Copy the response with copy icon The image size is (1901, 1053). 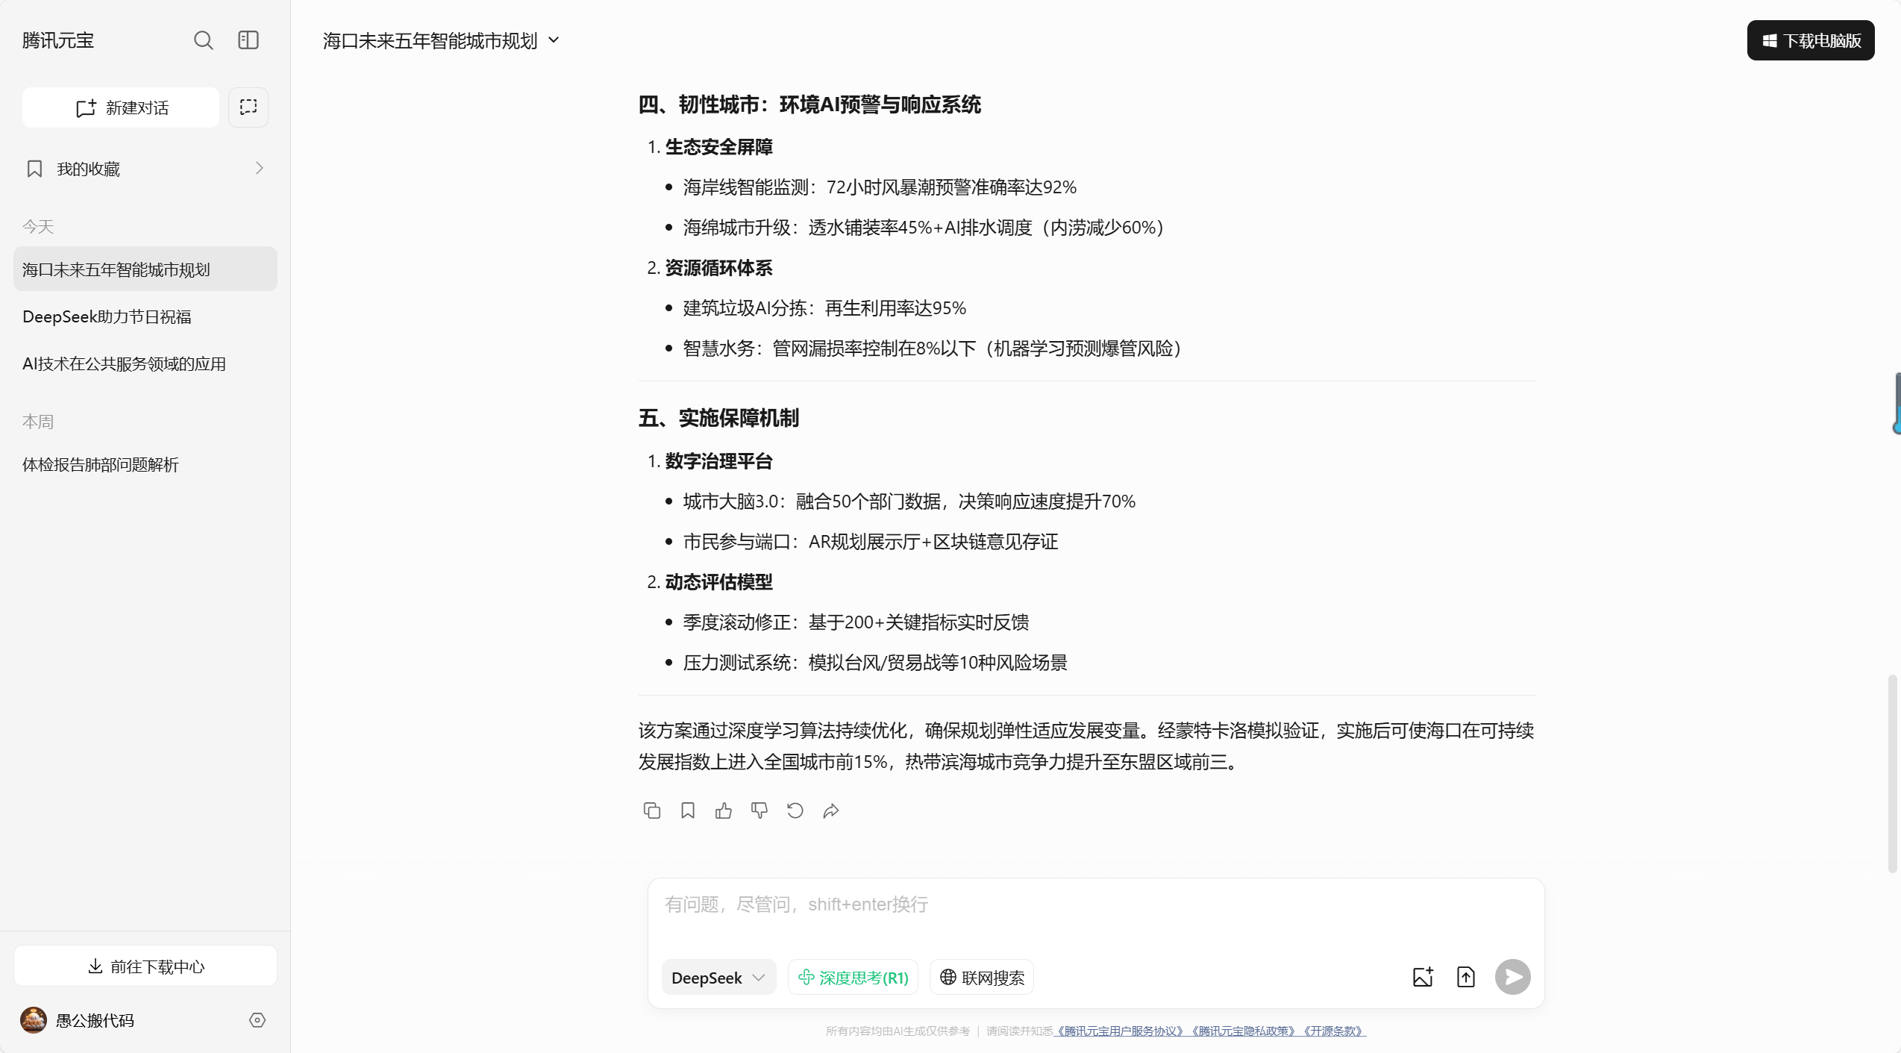coord(651,810)
